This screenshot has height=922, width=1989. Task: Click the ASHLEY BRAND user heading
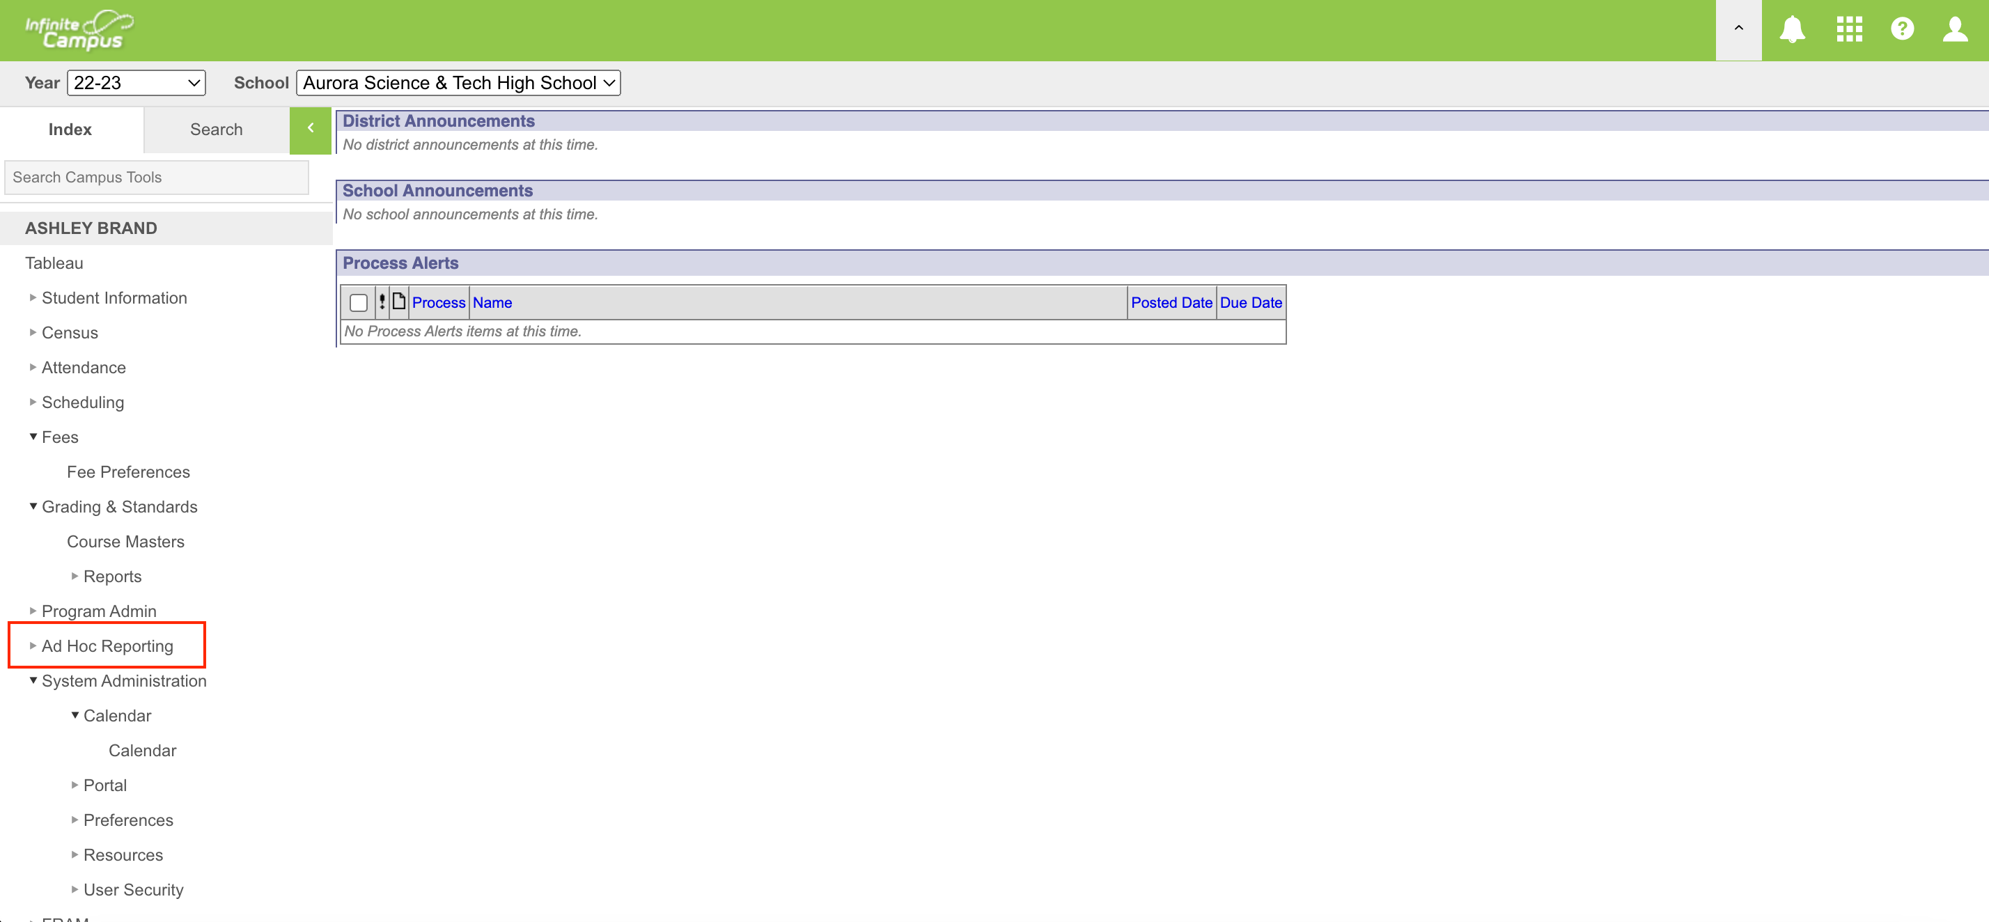(91, 228)
